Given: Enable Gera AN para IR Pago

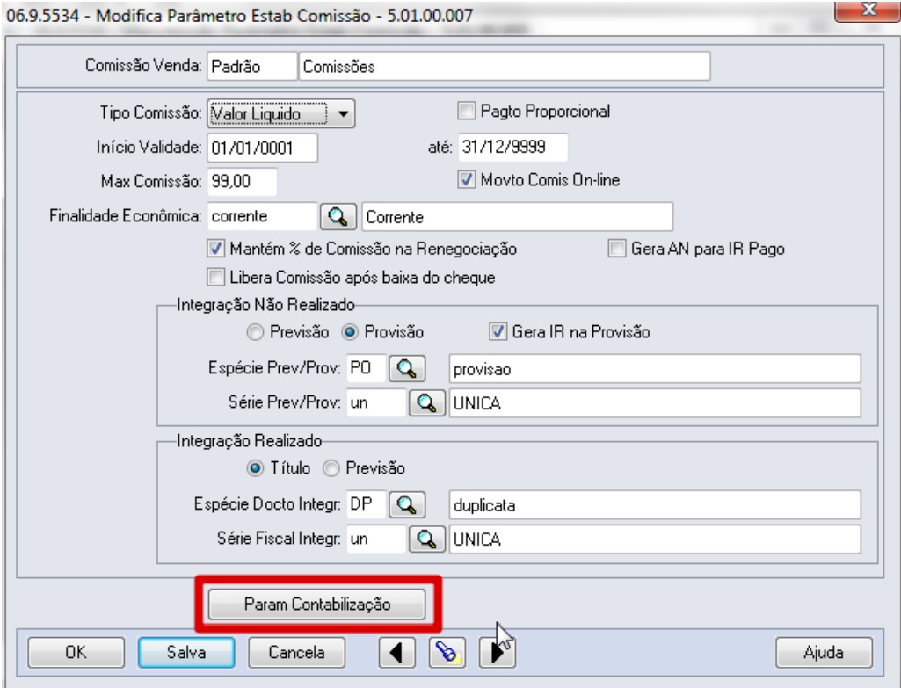Looking at the screenshot, I should pos(616,249).
